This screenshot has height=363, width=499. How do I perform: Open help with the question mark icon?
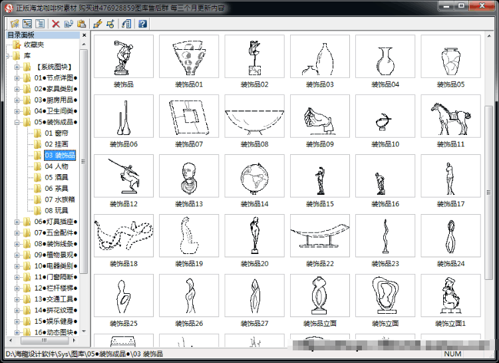click(x=142, y=23)
